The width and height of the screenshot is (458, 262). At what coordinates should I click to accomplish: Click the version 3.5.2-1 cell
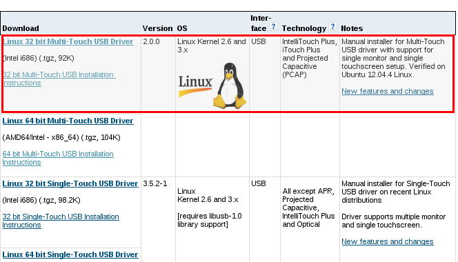pyautogui.click(x=155, y=183)
